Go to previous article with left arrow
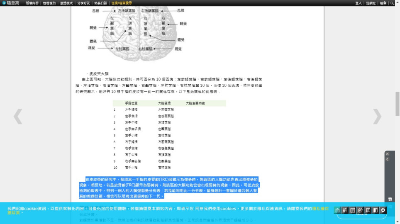The height and width of the screenshot is (224, 400). tap(18, 117)
